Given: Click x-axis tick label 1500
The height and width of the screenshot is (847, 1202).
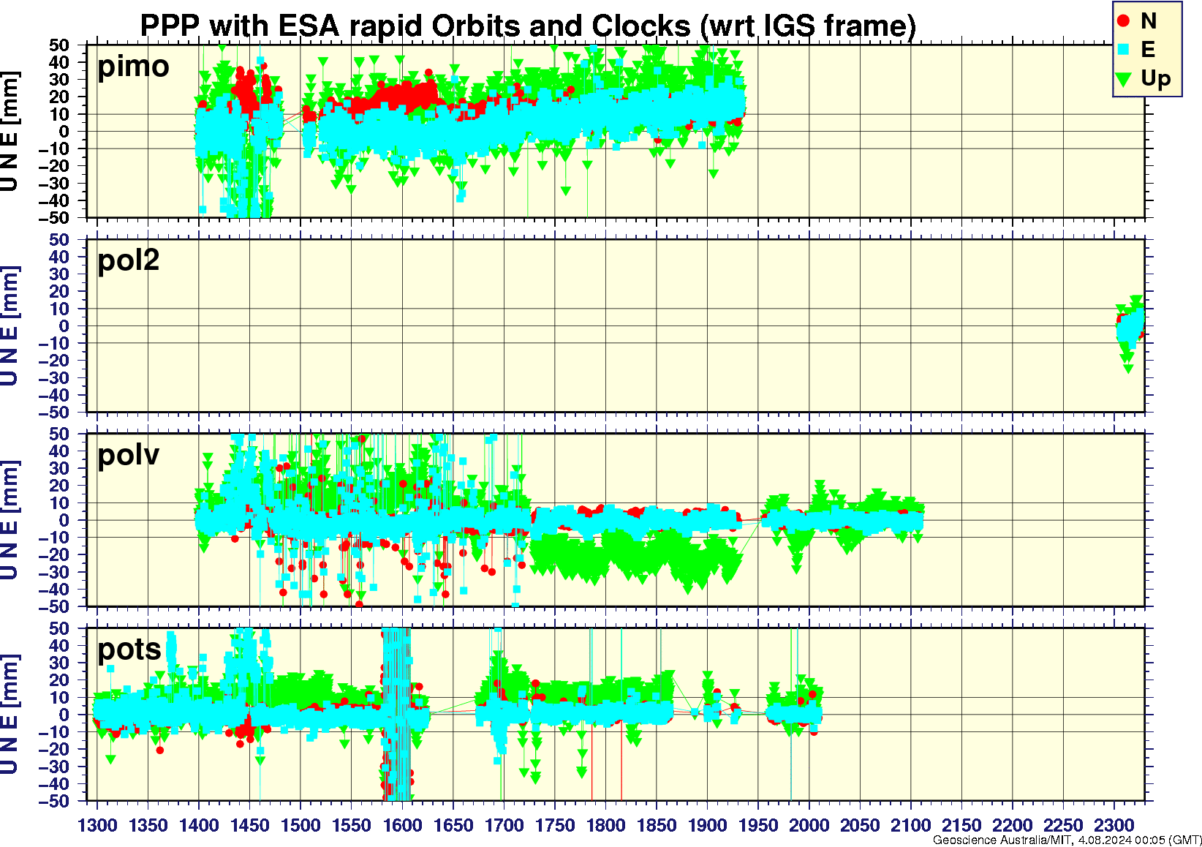Looking at the screenshot, I should pos(300,825).
